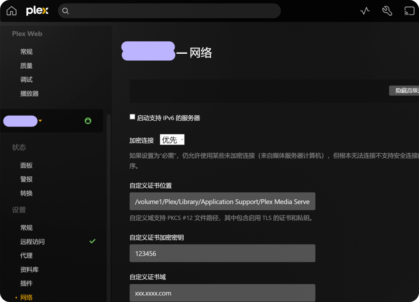Click the Plex logo

37,11
